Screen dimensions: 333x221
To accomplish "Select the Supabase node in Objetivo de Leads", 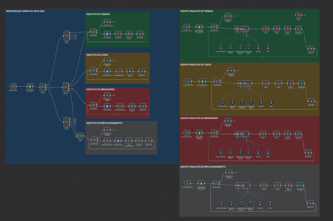I will click(x=130, y=71).
